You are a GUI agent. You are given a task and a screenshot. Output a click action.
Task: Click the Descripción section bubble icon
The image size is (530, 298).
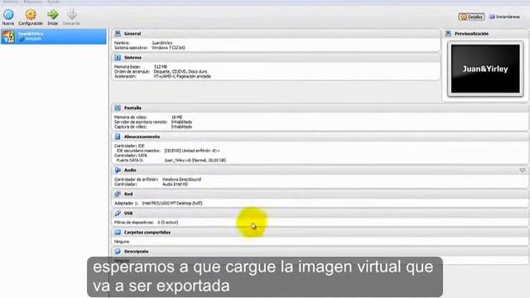pyautogui.click(x=118, y=252)
